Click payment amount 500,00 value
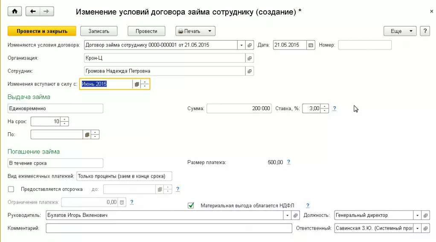The width and height of the screenshot is (436, 242). point(275,162)
